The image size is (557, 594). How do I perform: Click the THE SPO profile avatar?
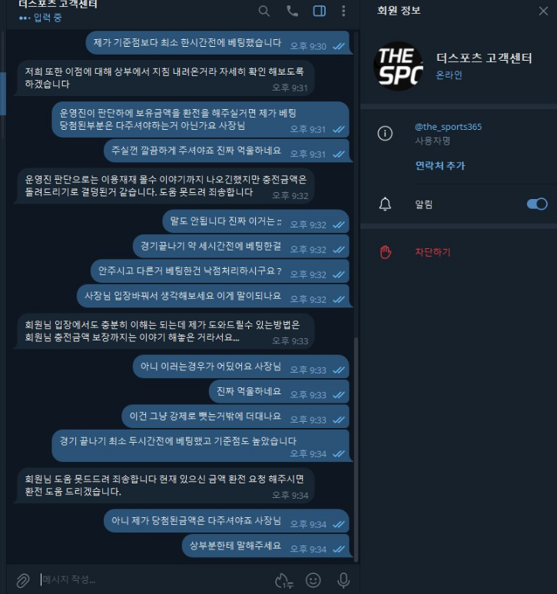[x=398, y=66]
